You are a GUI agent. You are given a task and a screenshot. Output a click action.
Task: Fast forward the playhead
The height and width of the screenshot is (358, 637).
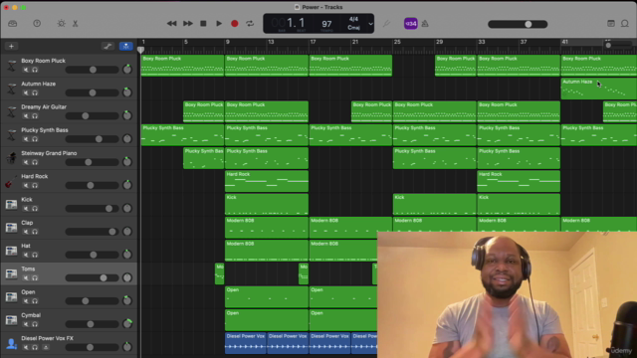coord(188,24)
